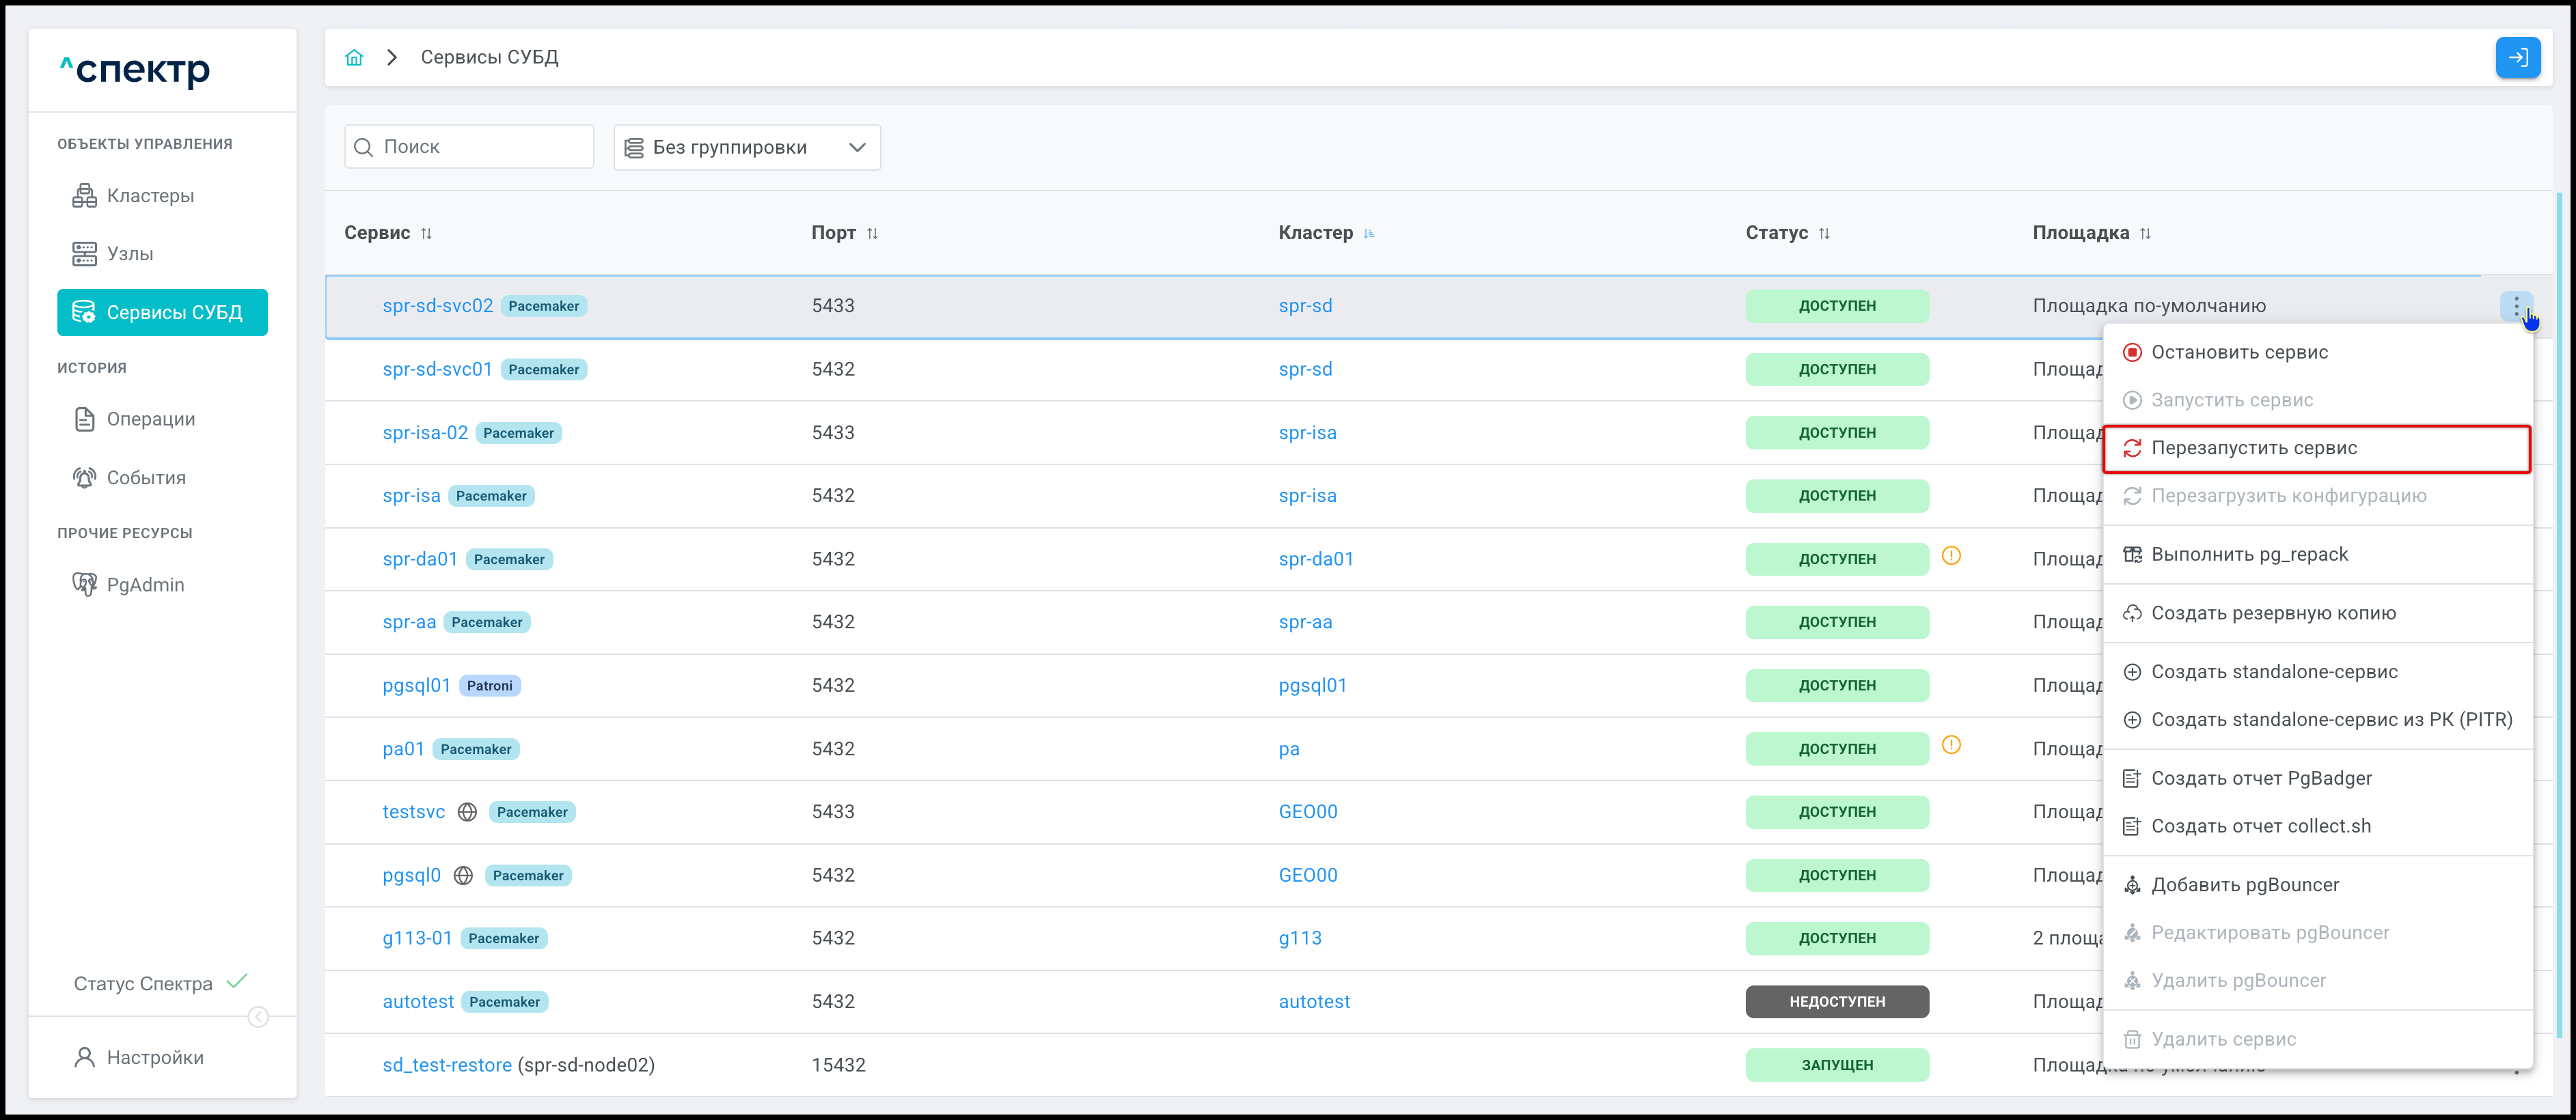Sort by Площадка column arrows
Image resolution: width=2576 pixels, height=1120 pixels.
pos(2145,234)
